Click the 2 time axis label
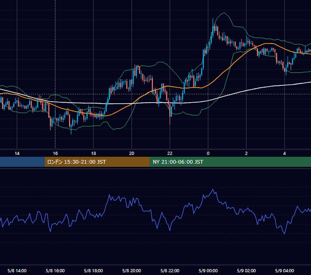The width and height of the screenshot is (311, 275). [247, 154]
